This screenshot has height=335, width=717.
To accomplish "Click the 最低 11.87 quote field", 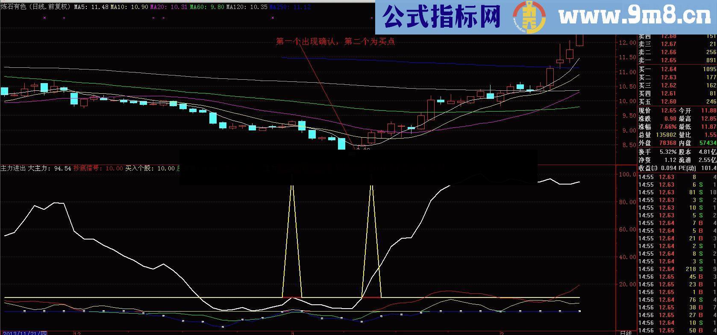I will (698, 127).
